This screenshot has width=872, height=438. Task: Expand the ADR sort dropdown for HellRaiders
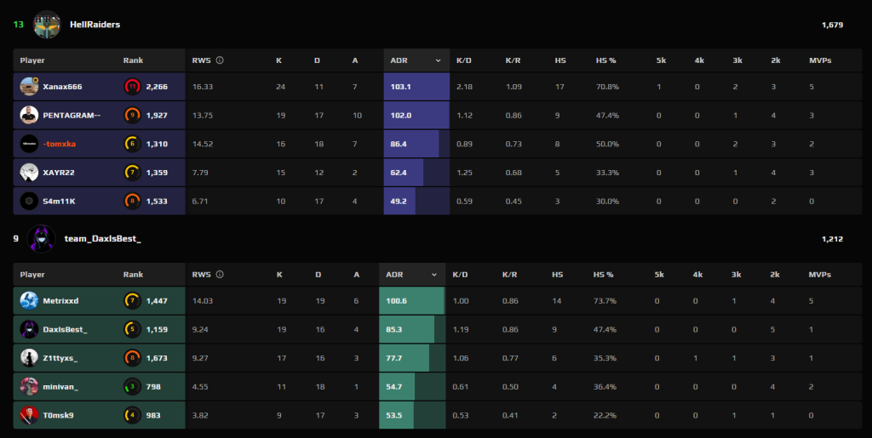pos(439,60)
